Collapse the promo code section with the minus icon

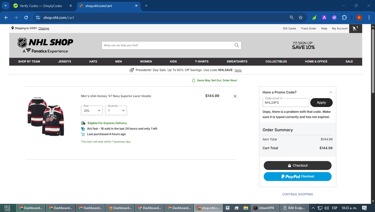330,92
